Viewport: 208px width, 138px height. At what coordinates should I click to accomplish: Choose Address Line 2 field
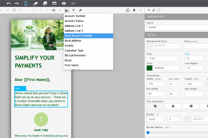tap(88, 31)
